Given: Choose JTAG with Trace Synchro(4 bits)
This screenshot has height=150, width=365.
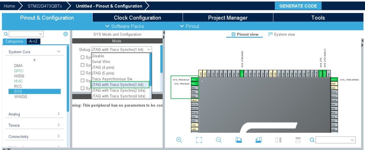Looking at the screenshot, I should point(118,96).
